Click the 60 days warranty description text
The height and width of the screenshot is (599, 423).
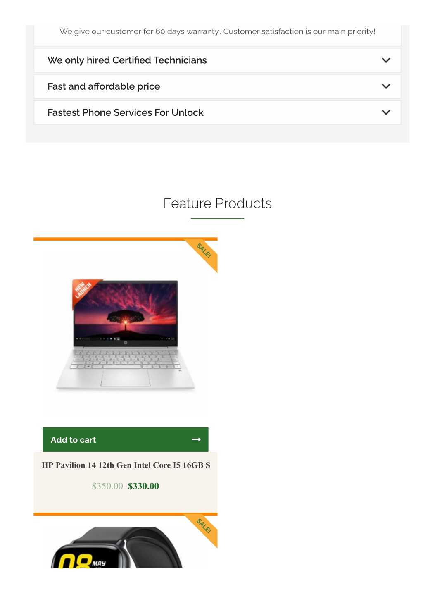[217, 31]
